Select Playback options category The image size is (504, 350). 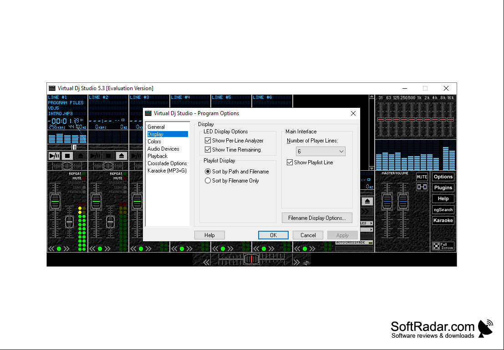(158, 156)
